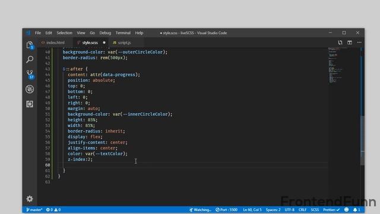
Task: Open the Debug menu
Action: click(x=105, y=33)
